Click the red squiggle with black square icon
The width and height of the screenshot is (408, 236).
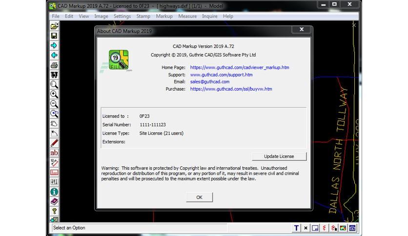pyautogui.click(x=334, y=228)
